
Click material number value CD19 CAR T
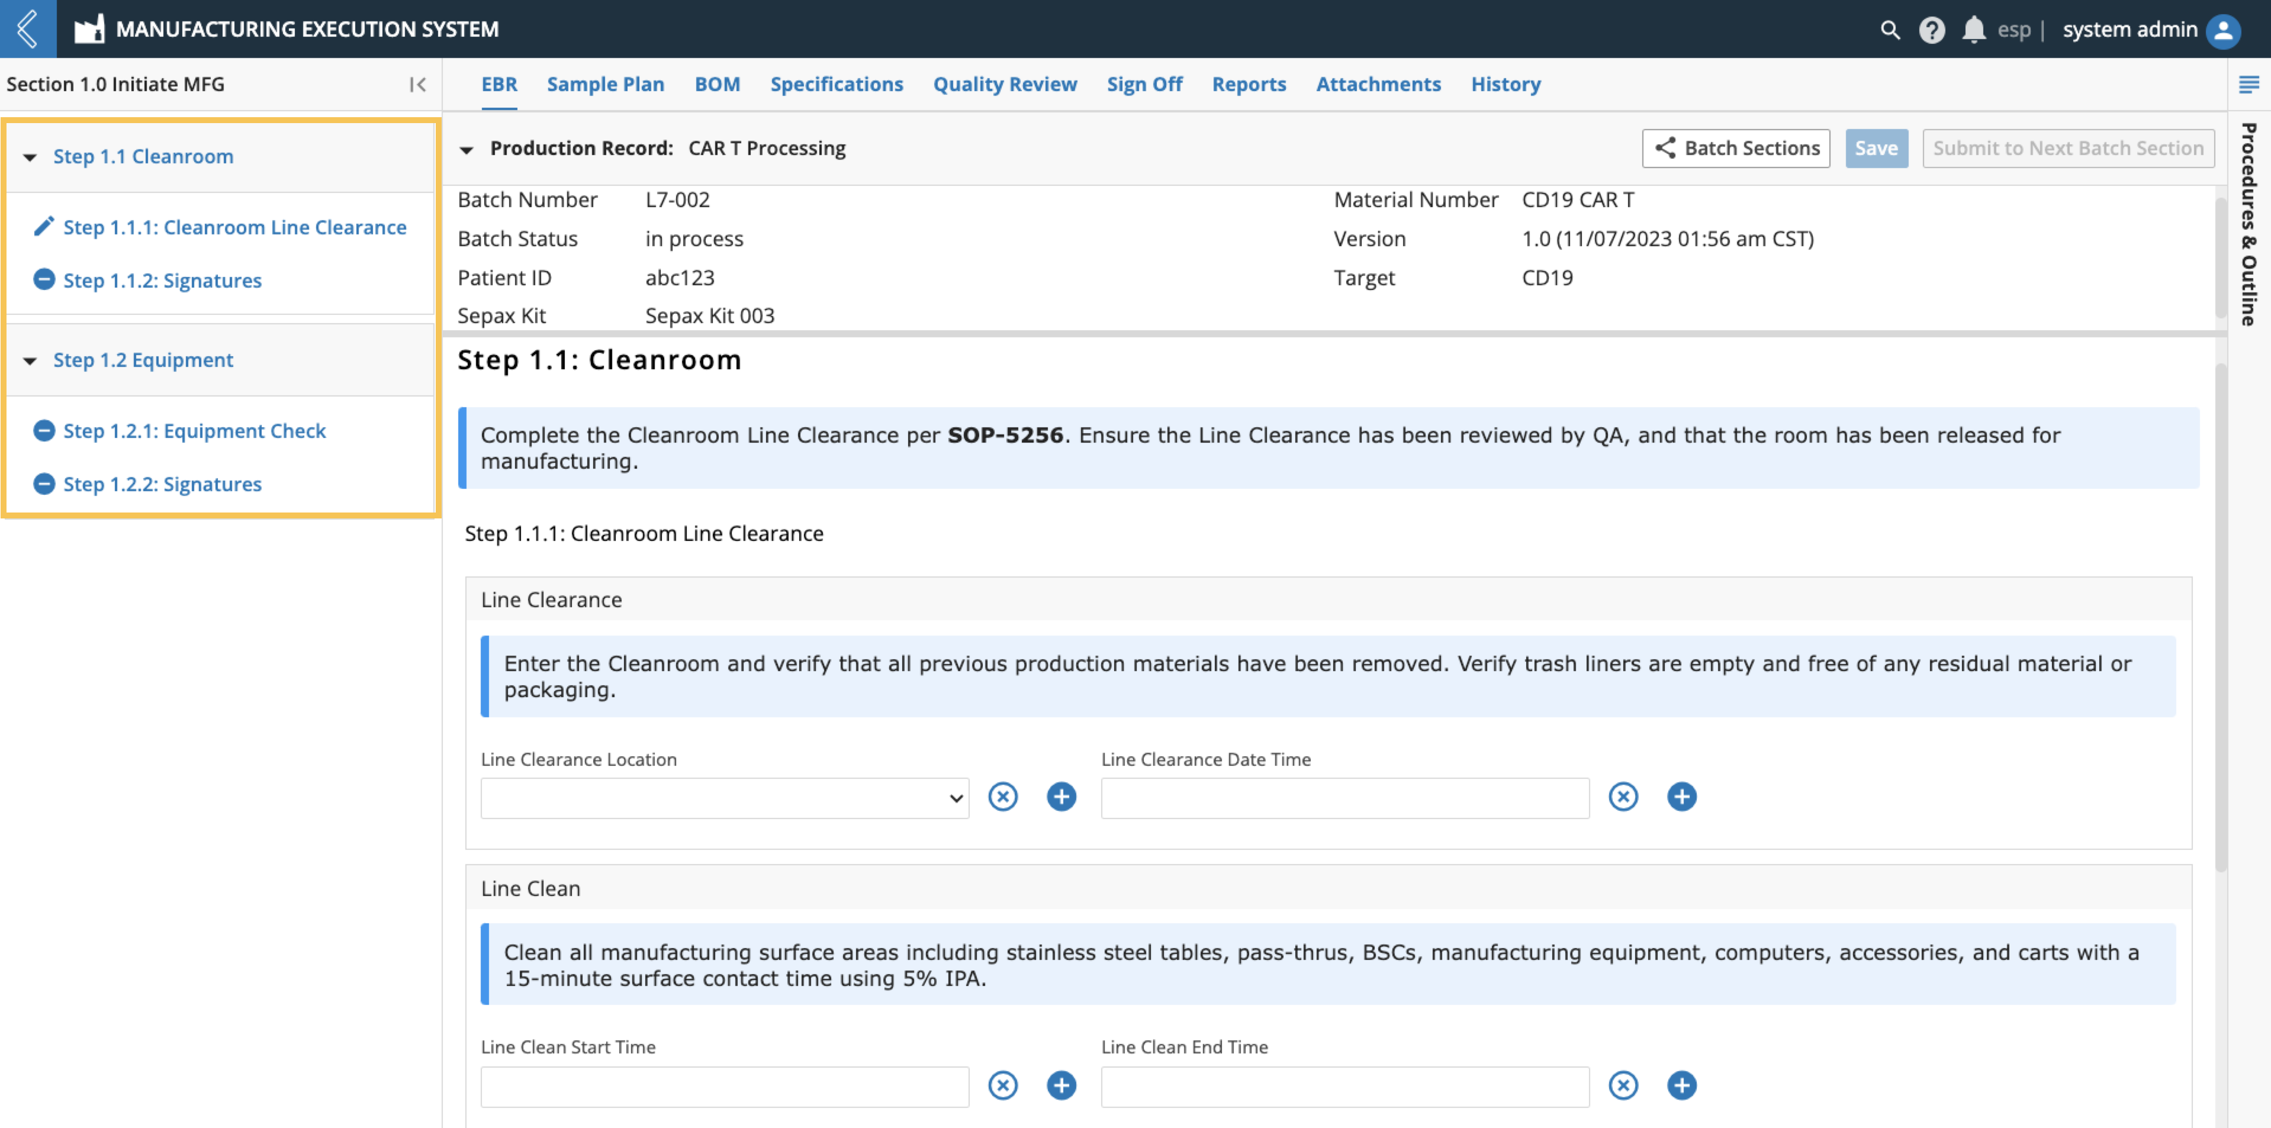[1578, 200]
